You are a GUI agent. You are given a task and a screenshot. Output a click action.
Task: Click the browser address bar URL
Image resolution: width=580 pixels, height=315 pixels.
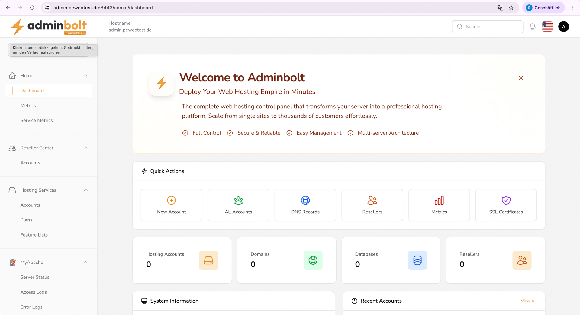tap(103, 8)
